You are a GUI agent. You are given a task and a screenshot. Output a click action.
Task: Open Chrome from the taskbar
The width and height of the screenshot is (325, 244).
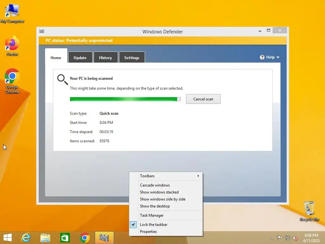pos(84,238)
